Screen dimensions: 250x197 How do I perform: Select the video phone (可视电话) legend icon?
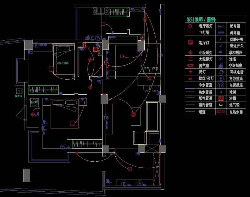[221, 72]
